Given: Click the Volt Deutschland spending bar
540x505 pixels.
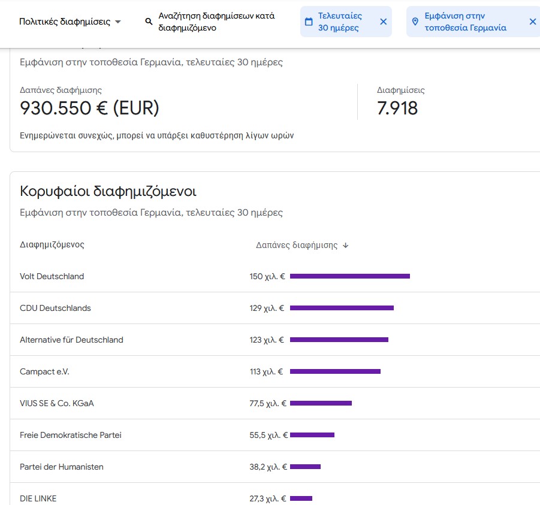Looking at the screenshot, I should (x=350, y=276).
